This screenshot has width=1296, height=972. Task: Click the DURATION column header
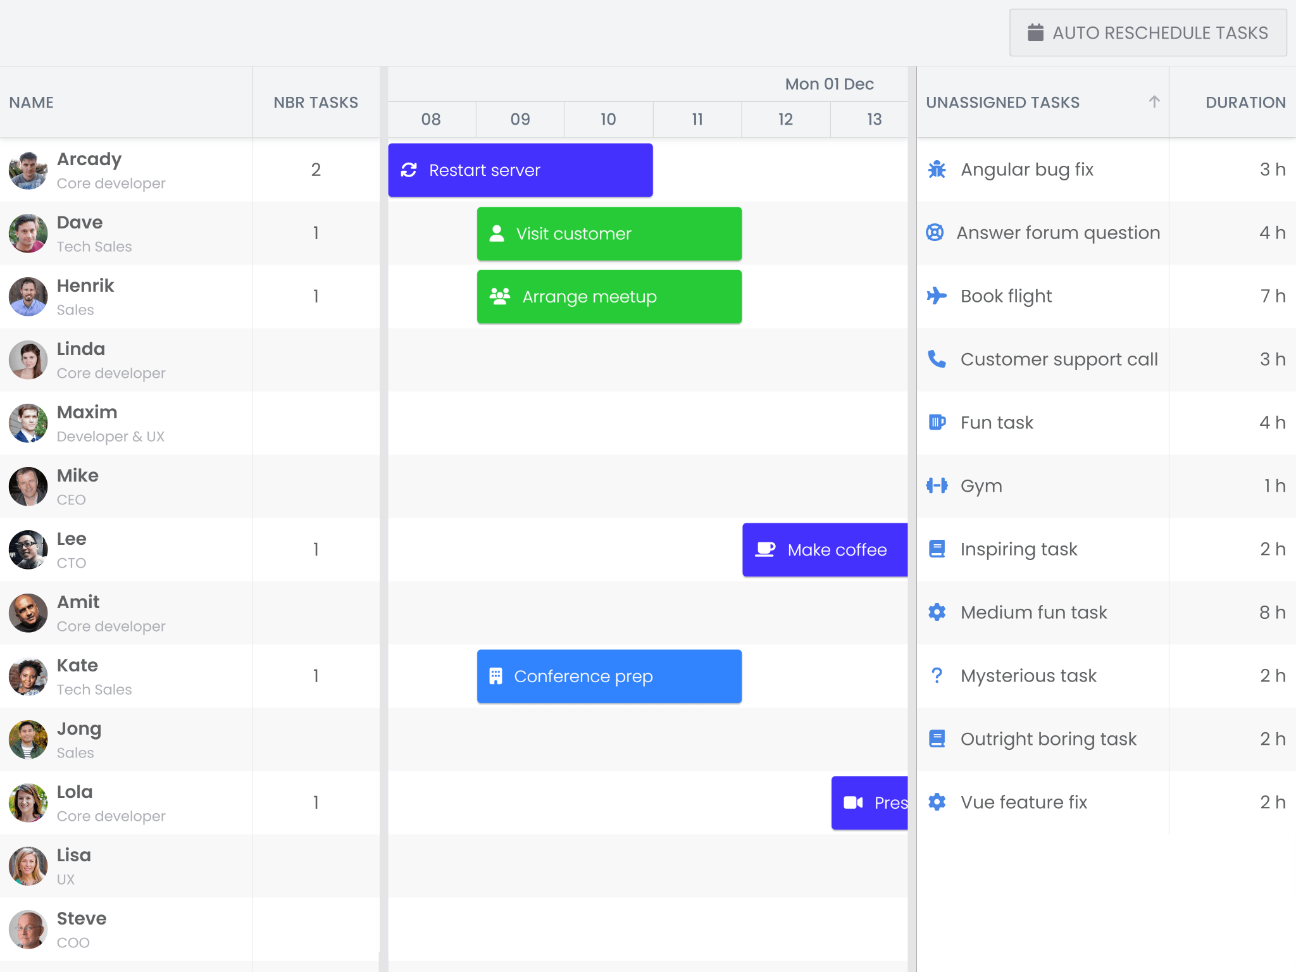click(1245, 103)
